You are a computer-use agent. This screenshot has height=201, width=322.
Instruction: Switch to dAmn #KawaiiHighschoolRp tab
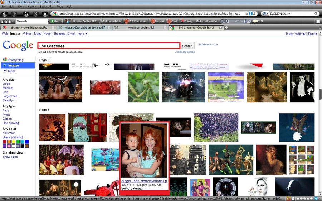29,27
